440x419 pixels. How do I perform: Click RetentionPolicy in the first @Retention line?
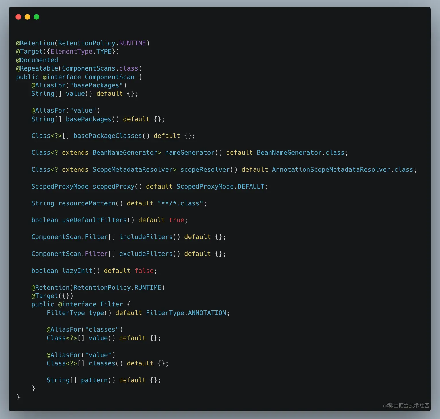click(87, 43)
